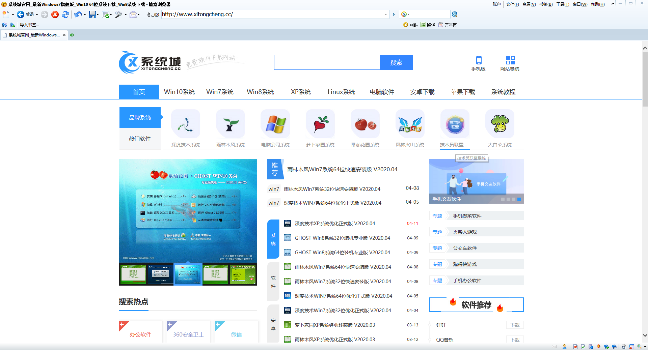This screenshot has width=648, height=350.
Task: Click the magic wand tools icon
Action: tap(118, 14)
